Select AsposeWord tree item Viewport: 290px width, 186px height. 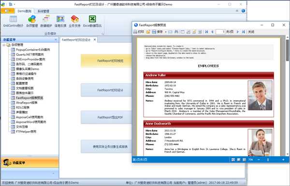pyautogui.click(x=31, y=122)
